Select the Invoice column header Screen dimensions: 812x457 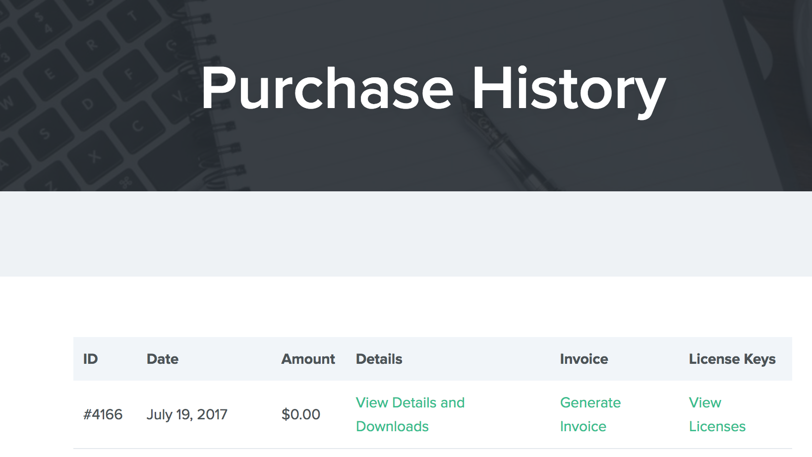(x=584, y=359)
